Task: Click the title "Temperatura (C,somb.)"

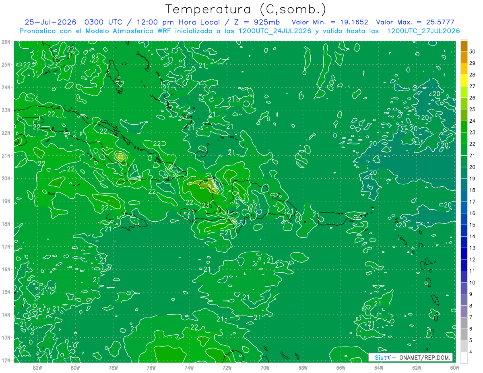Action: click(x=246, y=9)
